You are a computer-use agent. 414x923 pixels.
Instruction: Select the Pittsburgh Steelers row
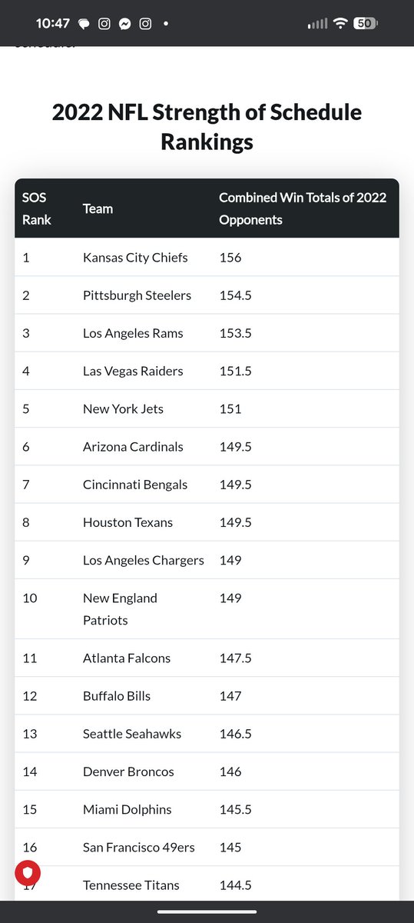[207, 295]
